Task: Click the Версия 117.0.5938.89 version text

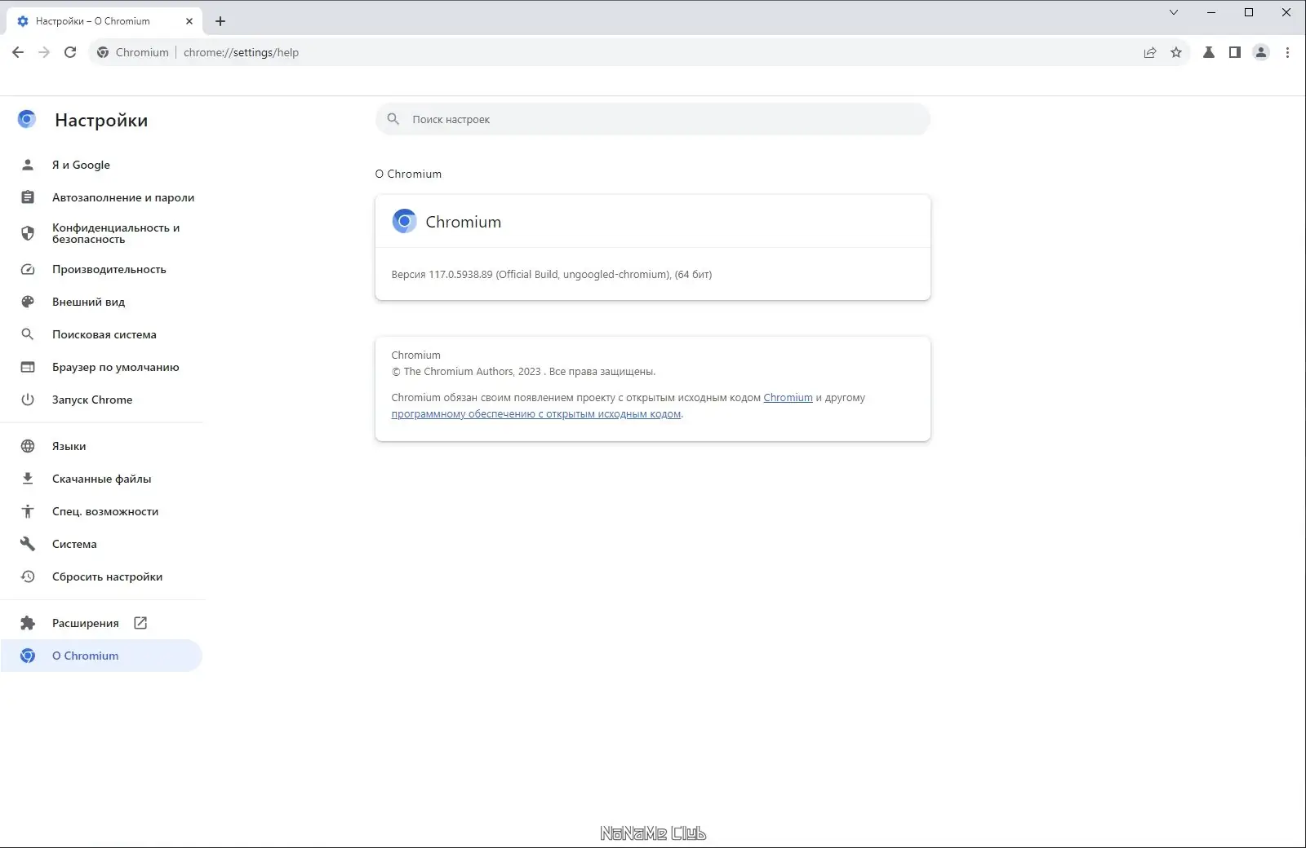Action: point(551,275)
